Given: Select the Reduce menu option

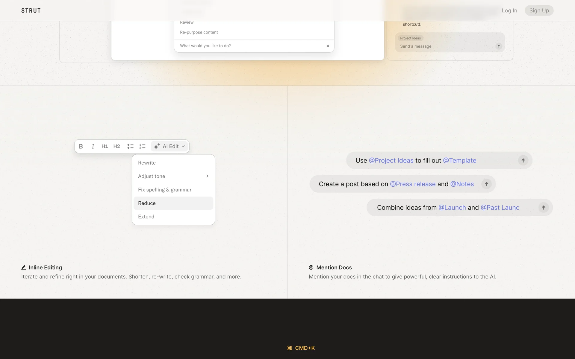Looking at the screenshot, I should pyautogui.click(x=147, y=203).
